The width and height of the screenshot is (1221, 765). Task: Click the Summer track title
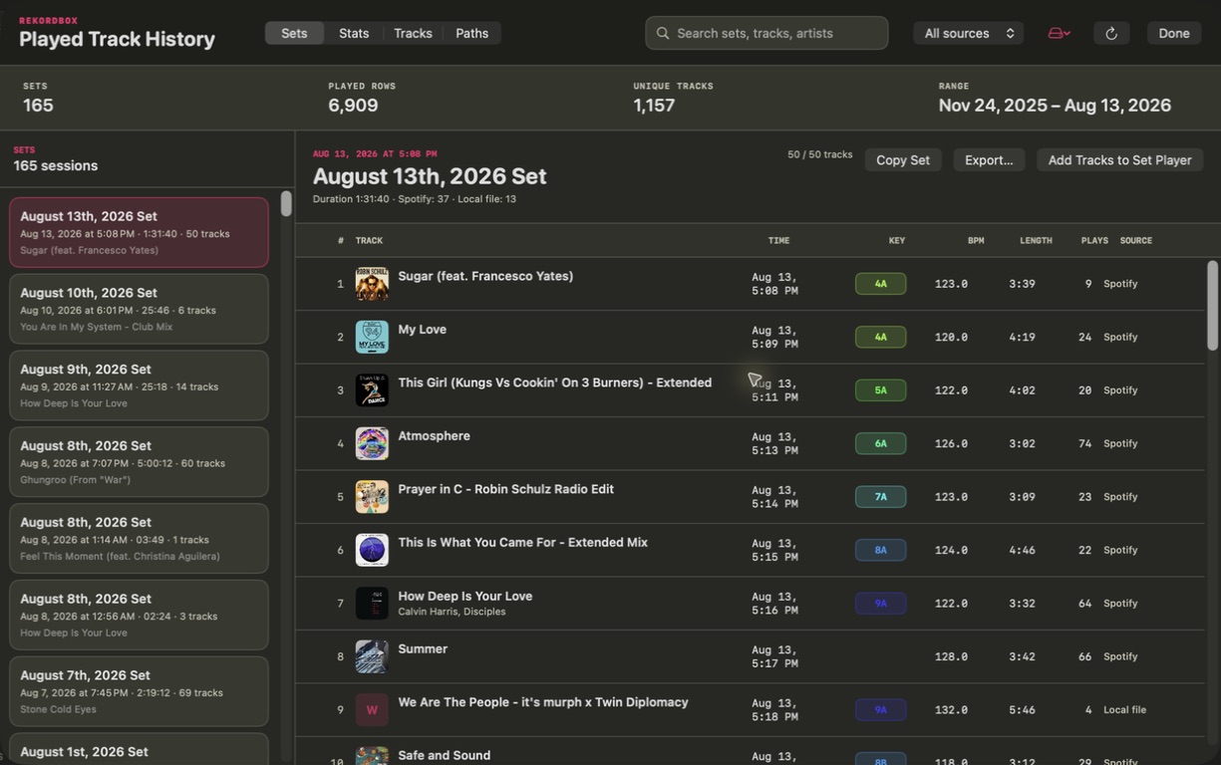click(423, 649)
